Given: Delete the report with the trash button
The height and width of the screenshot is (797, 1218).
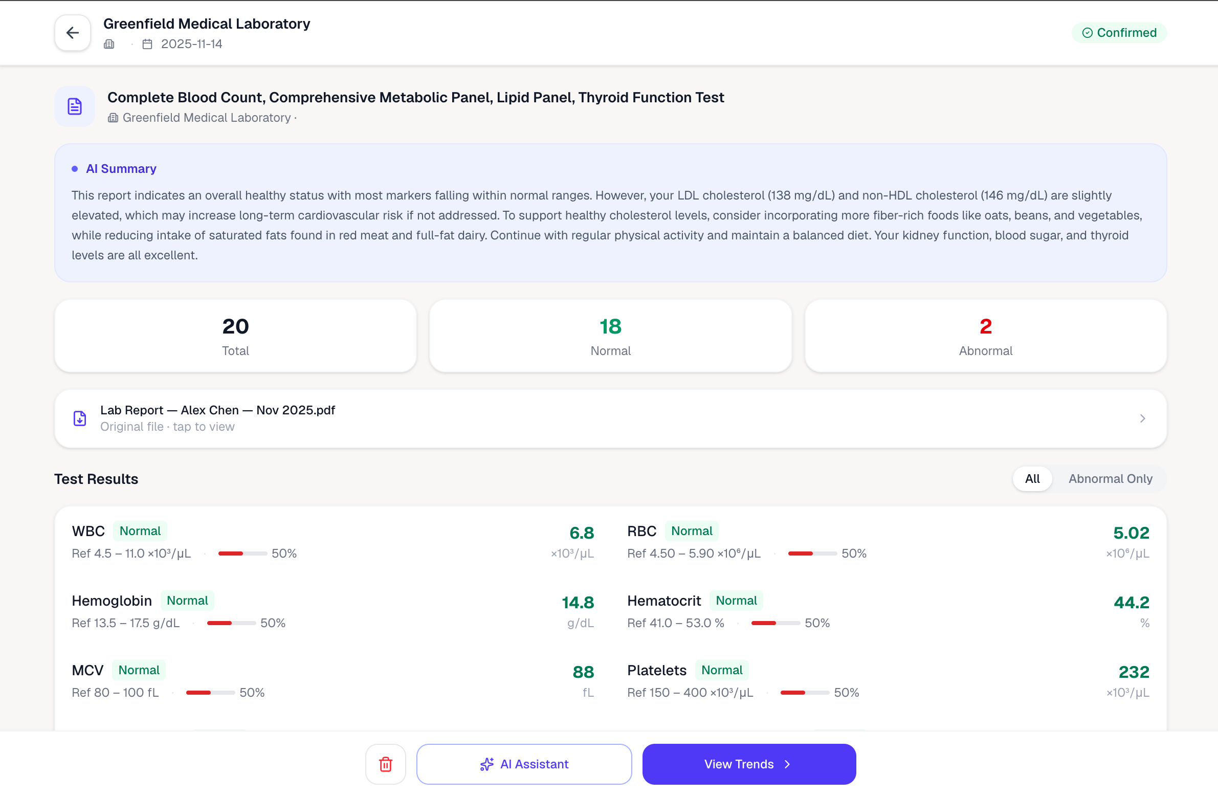Looking at the screenshot, I should [x=385, y=764].
